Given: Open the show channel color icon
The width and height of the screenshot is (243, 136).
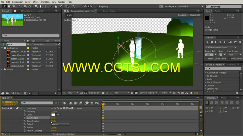Looking at the screenshot, I should tap(111, 93).
